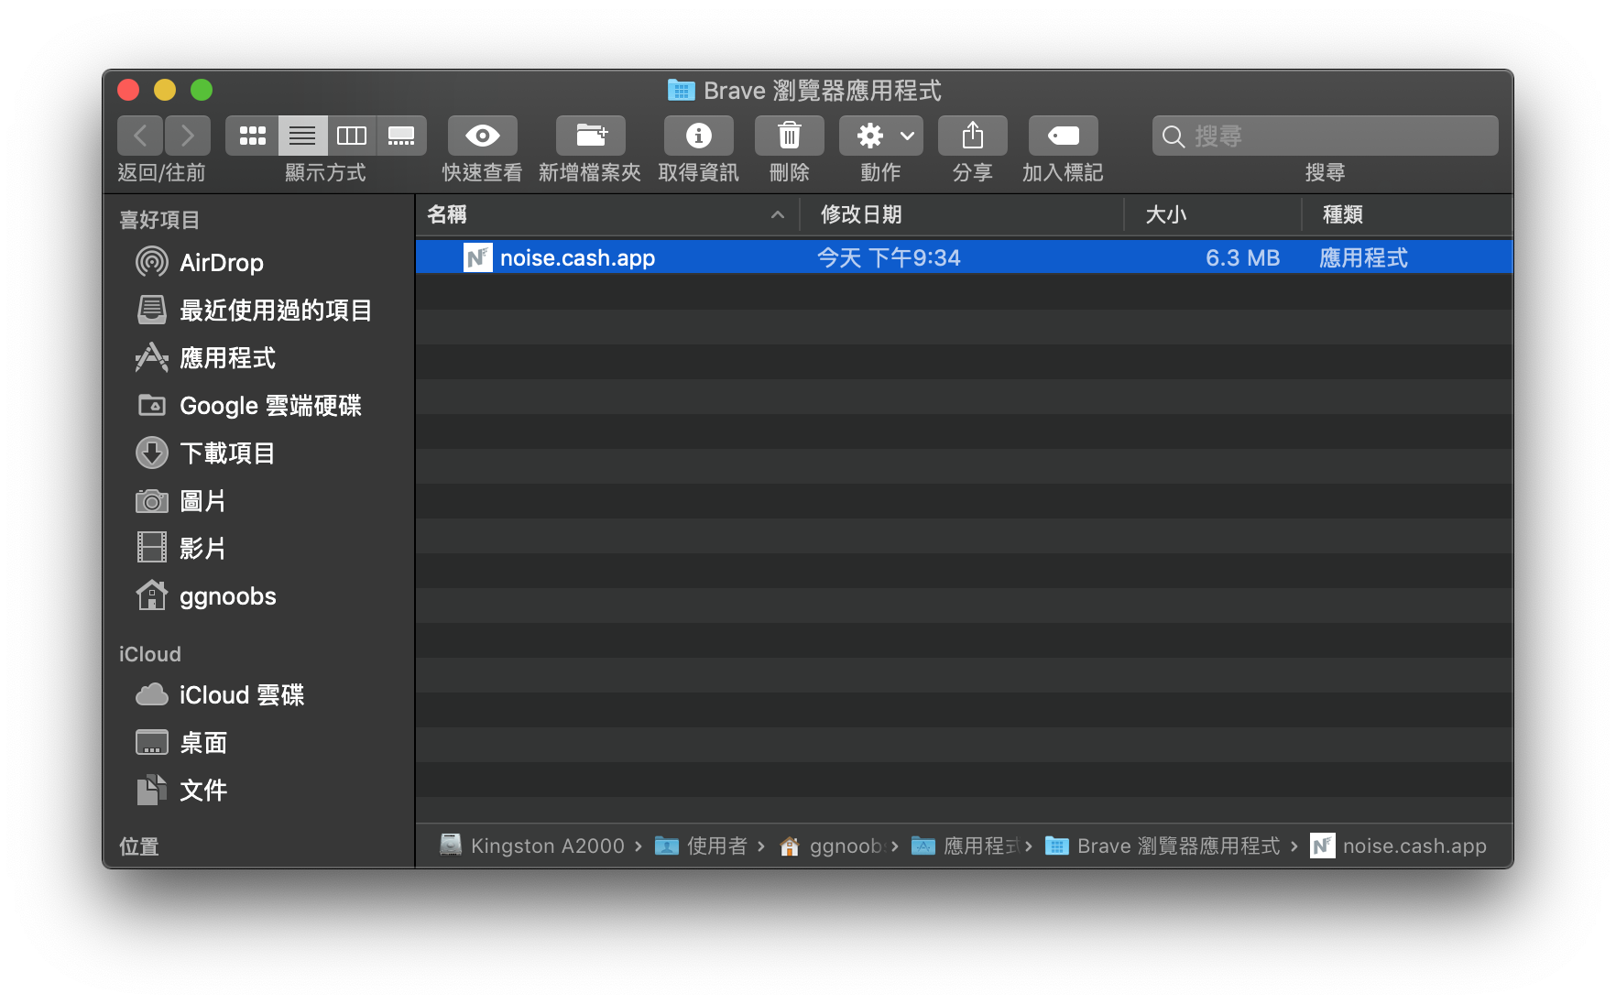The image size is (1616, 1004).
Task: Click the 喜好項目 sidebar section header
Action: [x=159, y=220]
